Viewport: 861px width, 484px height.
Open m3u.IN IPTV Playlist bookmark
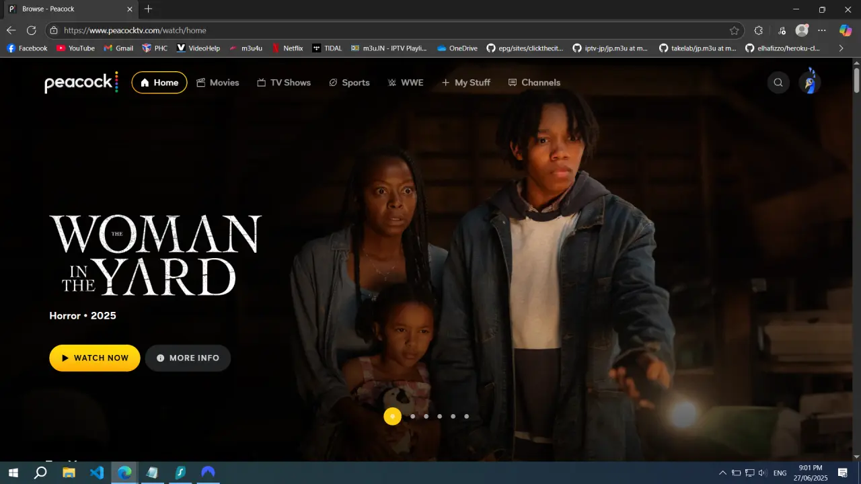click(x=389, y=48)
